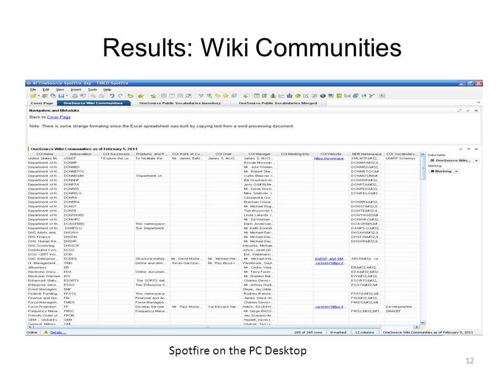504x378 pixels.
Task: Click the table vertical scrollbar down arrow
Action: pos(423,322)
